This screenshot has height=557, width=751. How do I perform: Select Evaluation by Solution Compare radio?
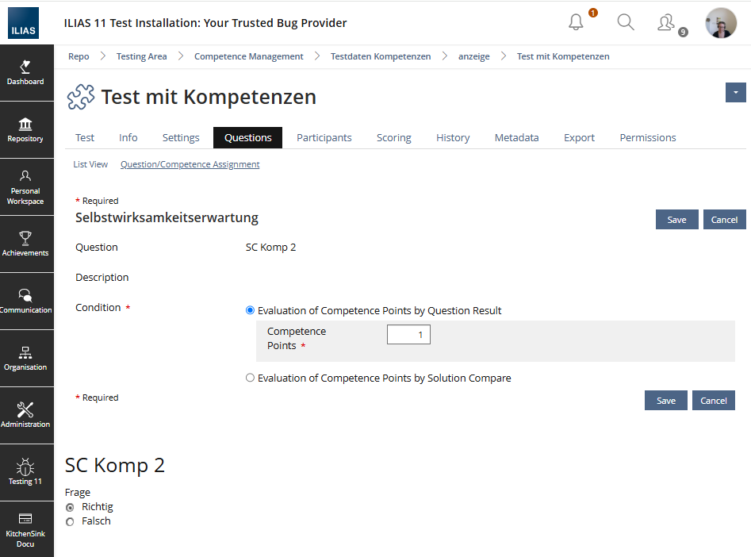[250, 378]
